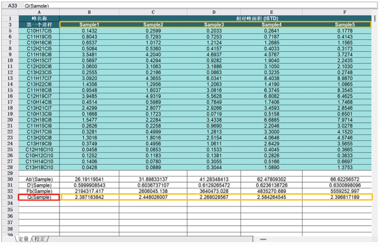Click the Sample1 column header cell
This screenshot has height=246, width=380.
89,24
